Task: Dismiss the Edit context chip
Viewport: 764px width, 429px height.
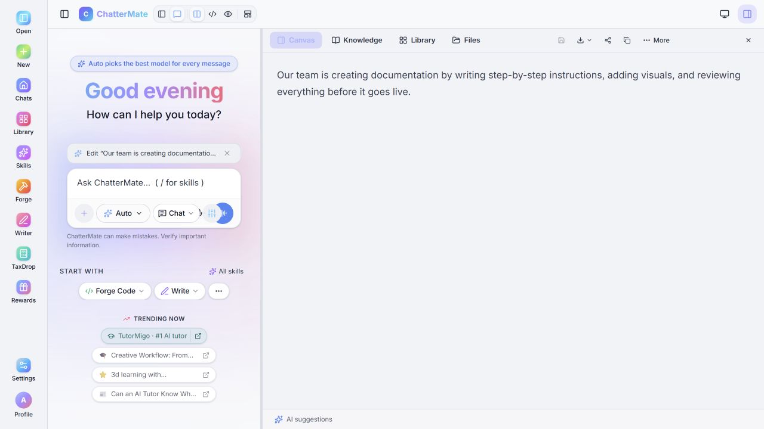Action: tap(227, 153)
